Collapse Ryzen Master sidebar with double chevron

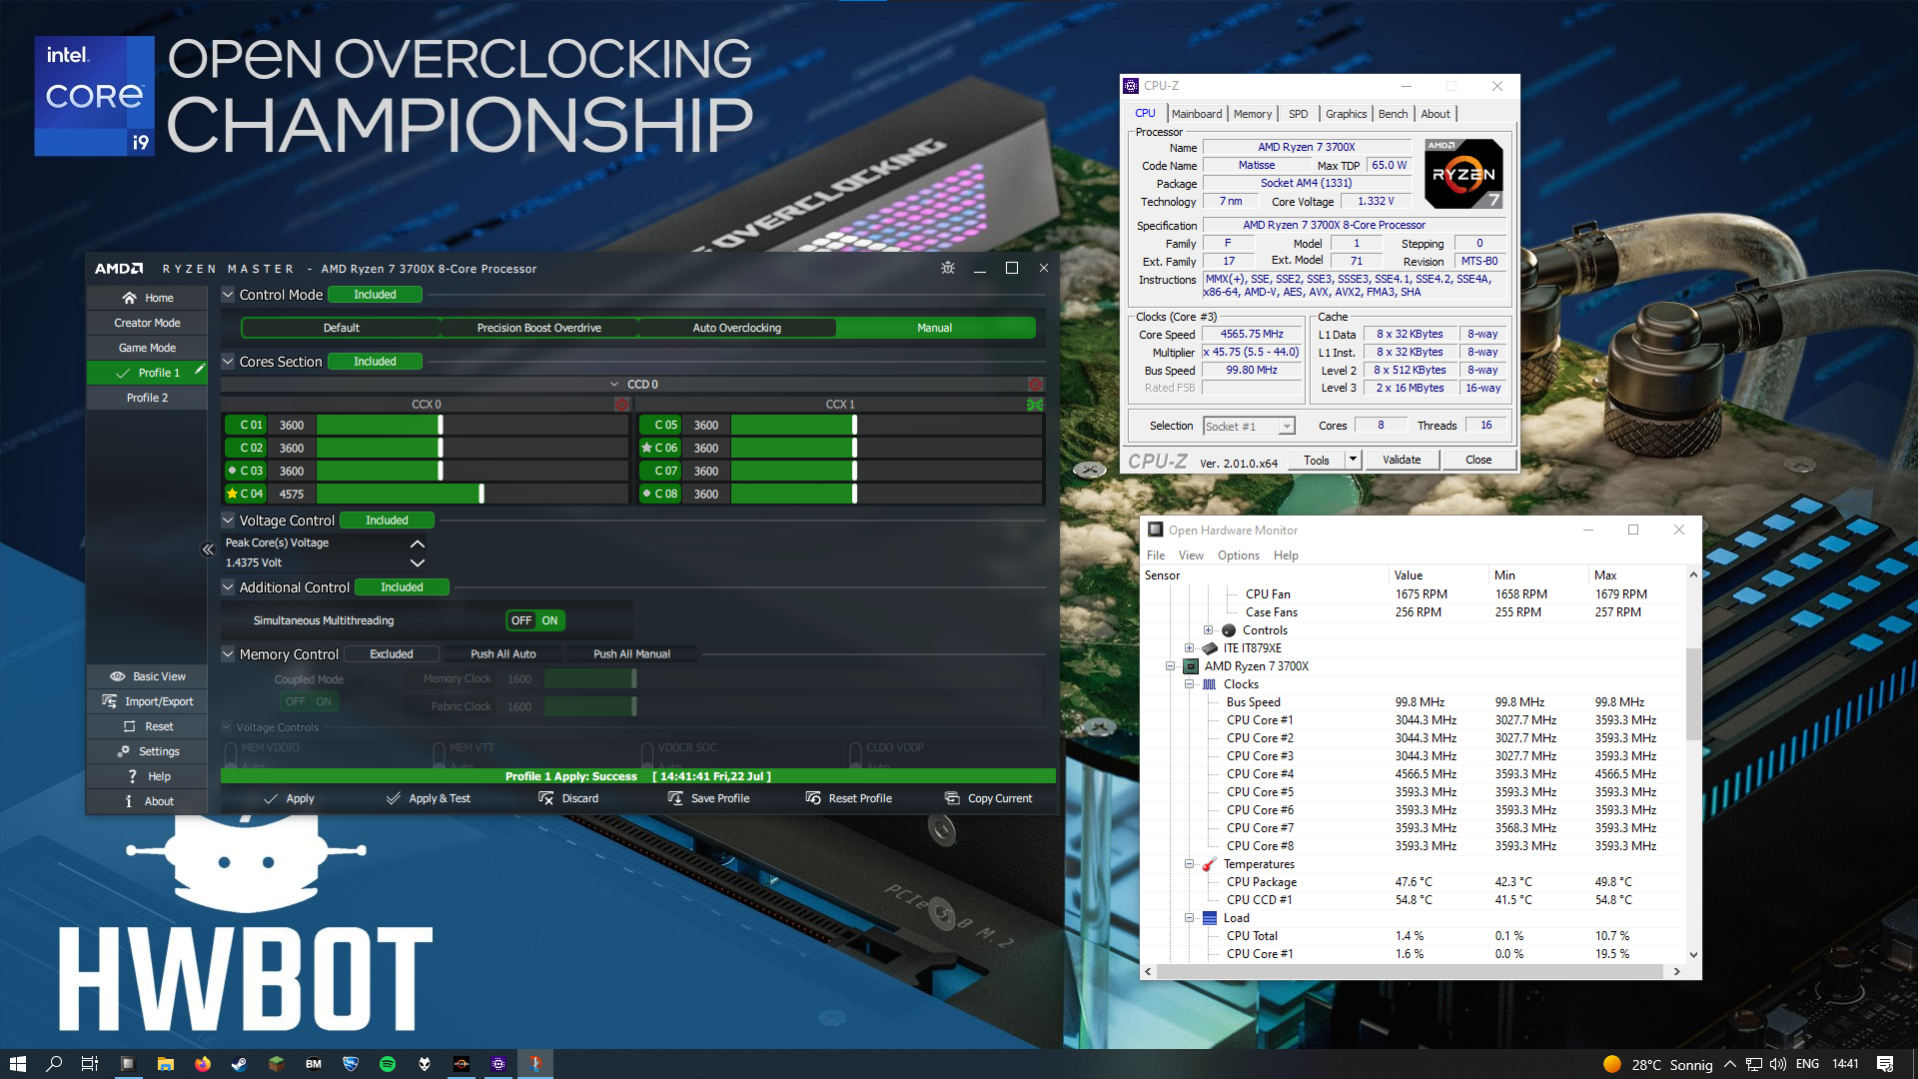208,549
